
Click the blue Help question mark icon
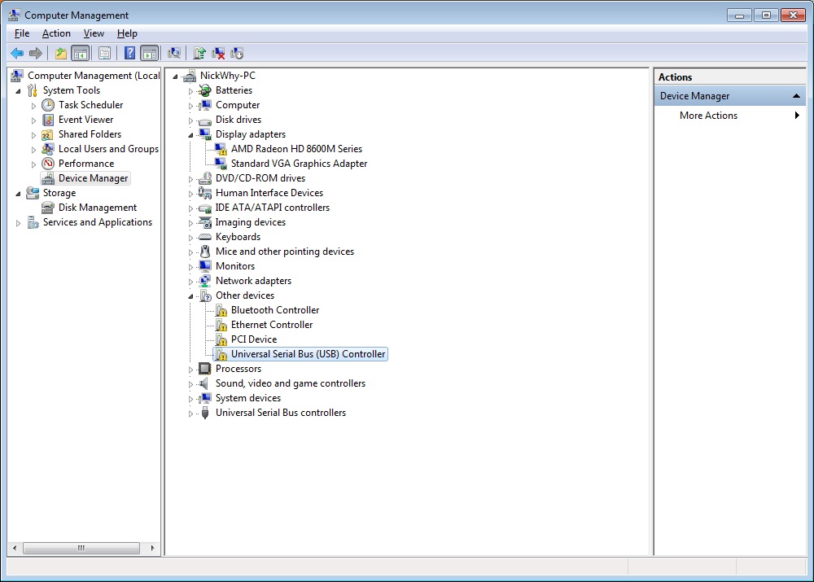[129, 54]
